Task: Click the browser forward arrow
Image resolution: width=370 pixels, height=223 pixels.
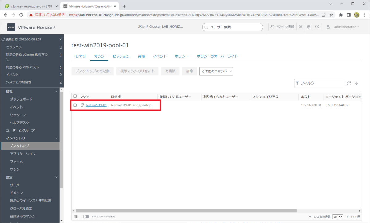Action: [14, 15]
